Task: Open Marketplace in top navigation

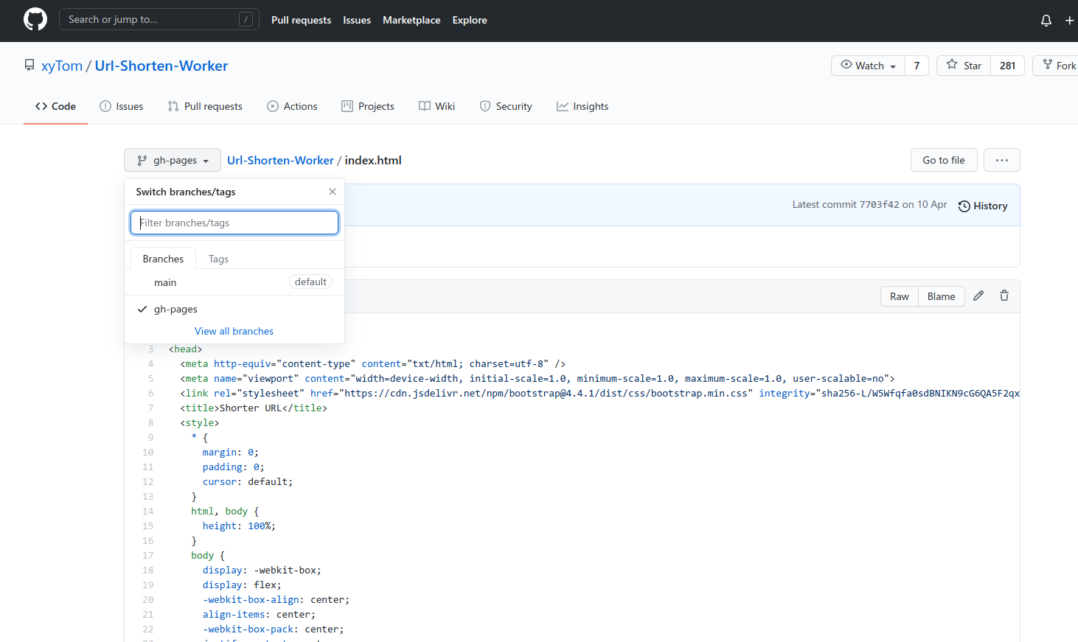Action: coord(411,20)
